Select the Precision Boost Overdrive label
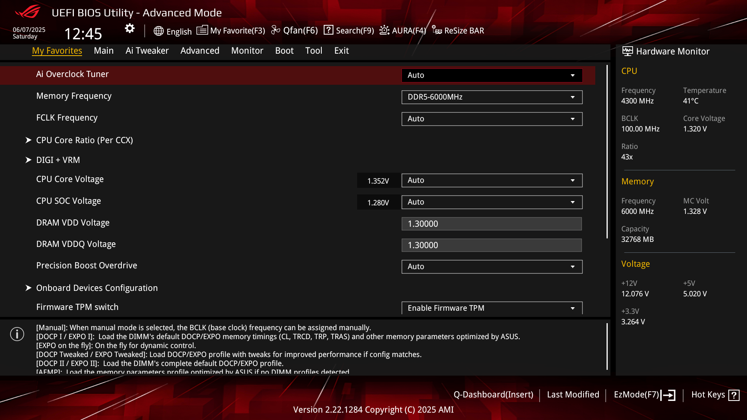Image resolution: width=747 pixels, height=420 pixels. click(x=87, y=265)
